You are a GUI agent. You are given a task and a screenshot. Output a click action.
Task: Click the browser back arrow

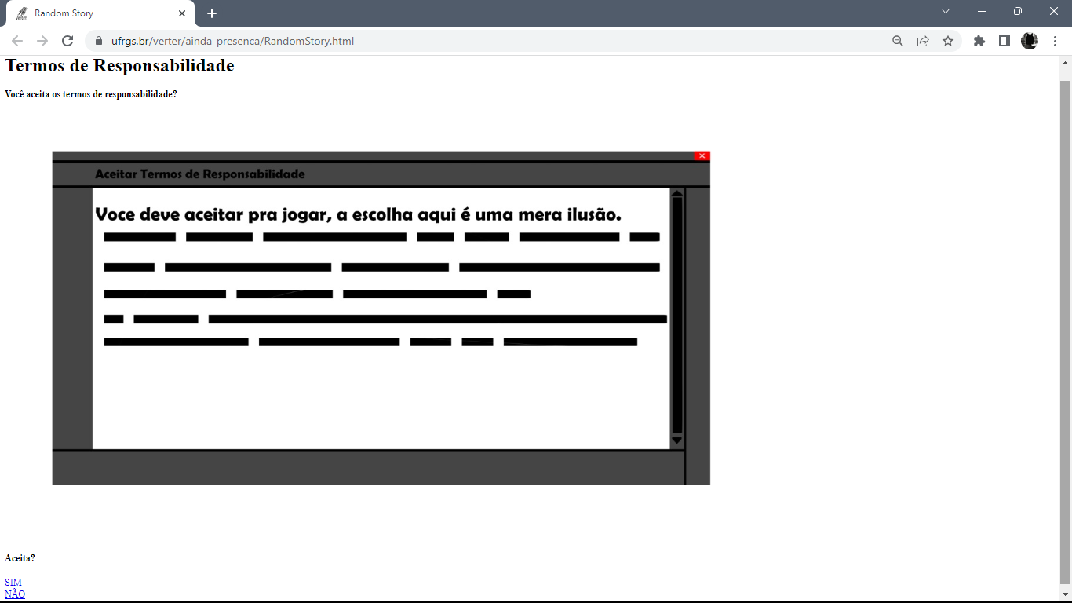(17, 41)
